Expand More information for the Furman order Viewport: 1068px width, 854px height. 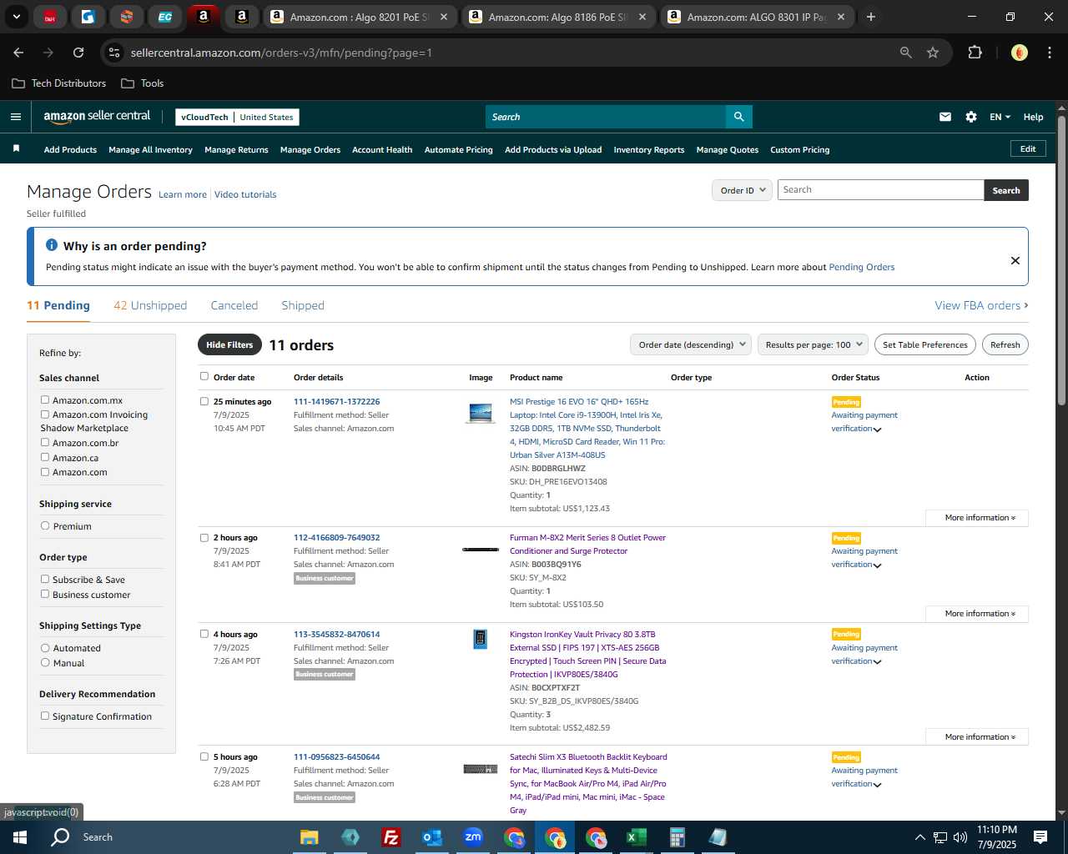coord(977,614)
